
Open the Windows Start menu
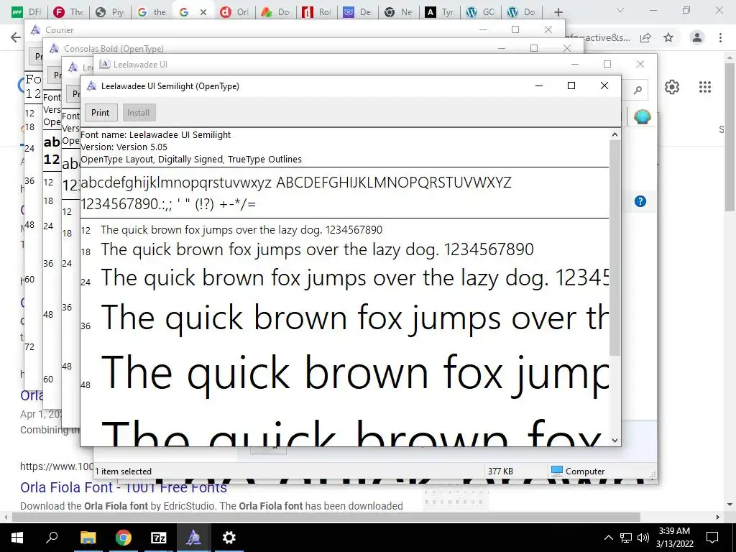point(17,538)
